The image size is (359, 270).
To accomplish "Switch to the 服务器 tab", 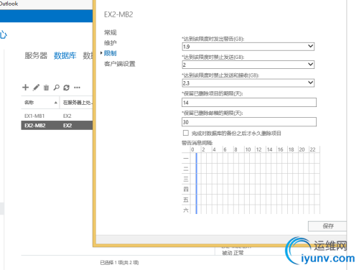I will click(36, 55).
